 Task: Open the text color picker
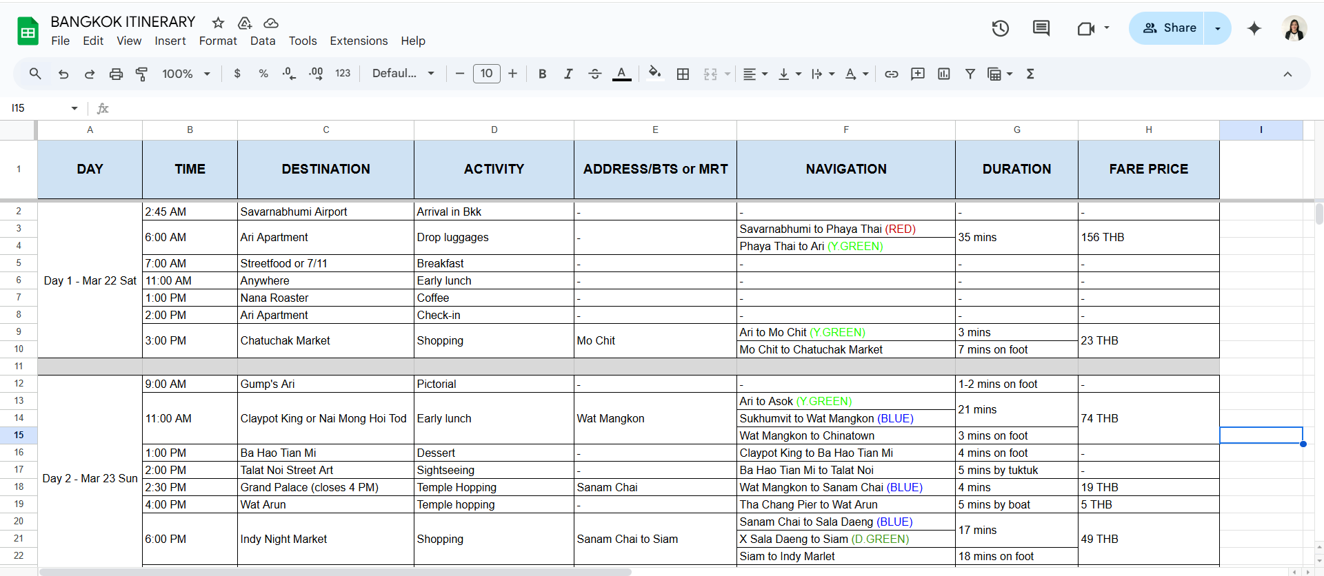coord(622,74)
